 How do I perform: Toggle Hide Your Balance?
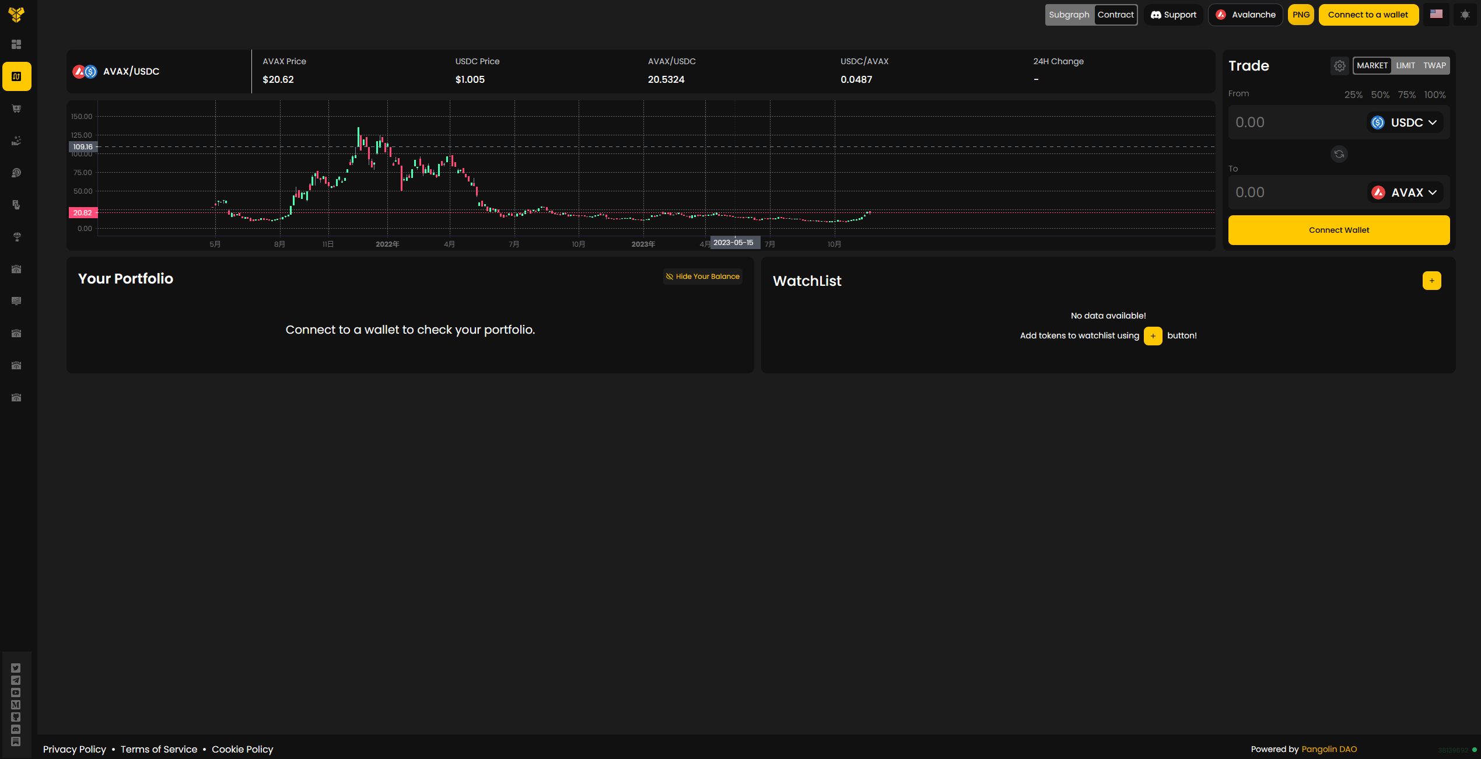tap(703, 277)
